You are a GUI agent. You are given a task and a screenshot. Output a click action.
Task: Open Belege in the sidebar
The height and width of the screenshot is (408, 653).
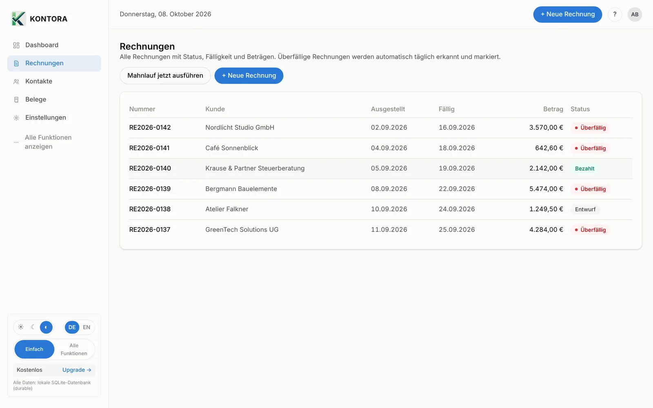[54, 100]
